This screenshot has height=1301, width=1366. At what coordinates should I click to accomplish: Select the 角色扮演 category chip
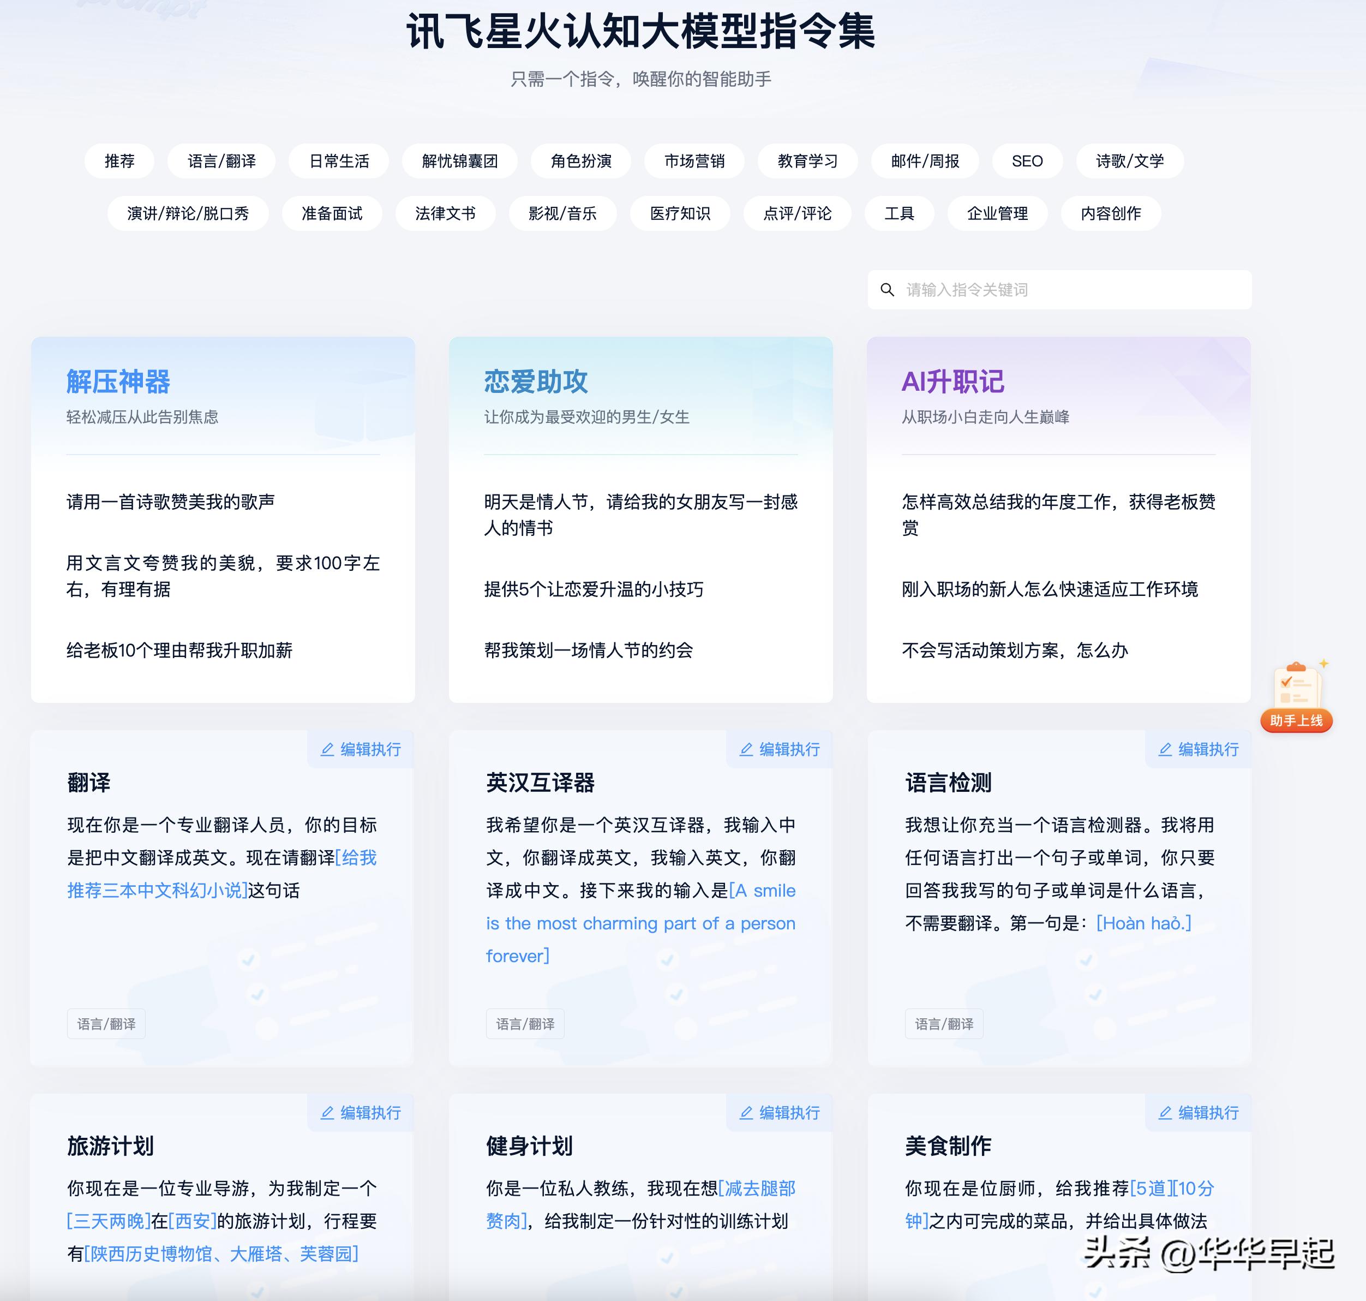580,161
